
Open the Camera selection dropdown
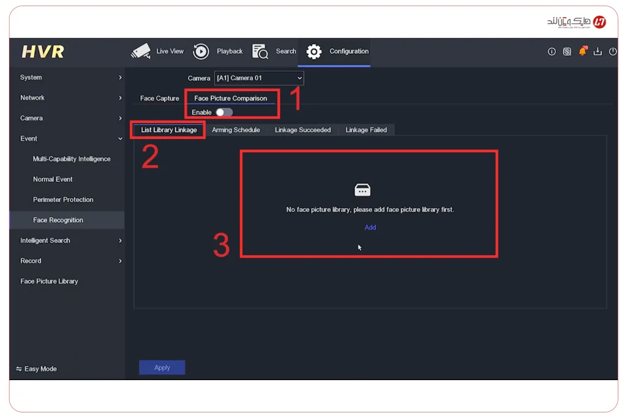coord(258,78)
